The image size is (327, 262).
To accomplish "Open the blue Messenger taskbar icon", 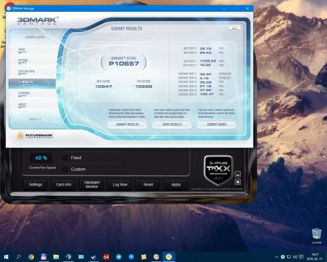I will (x=131, y=257).
